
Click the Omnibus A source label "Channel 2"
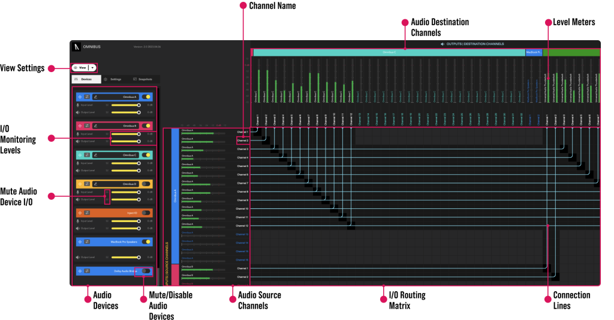coord(243,140)
